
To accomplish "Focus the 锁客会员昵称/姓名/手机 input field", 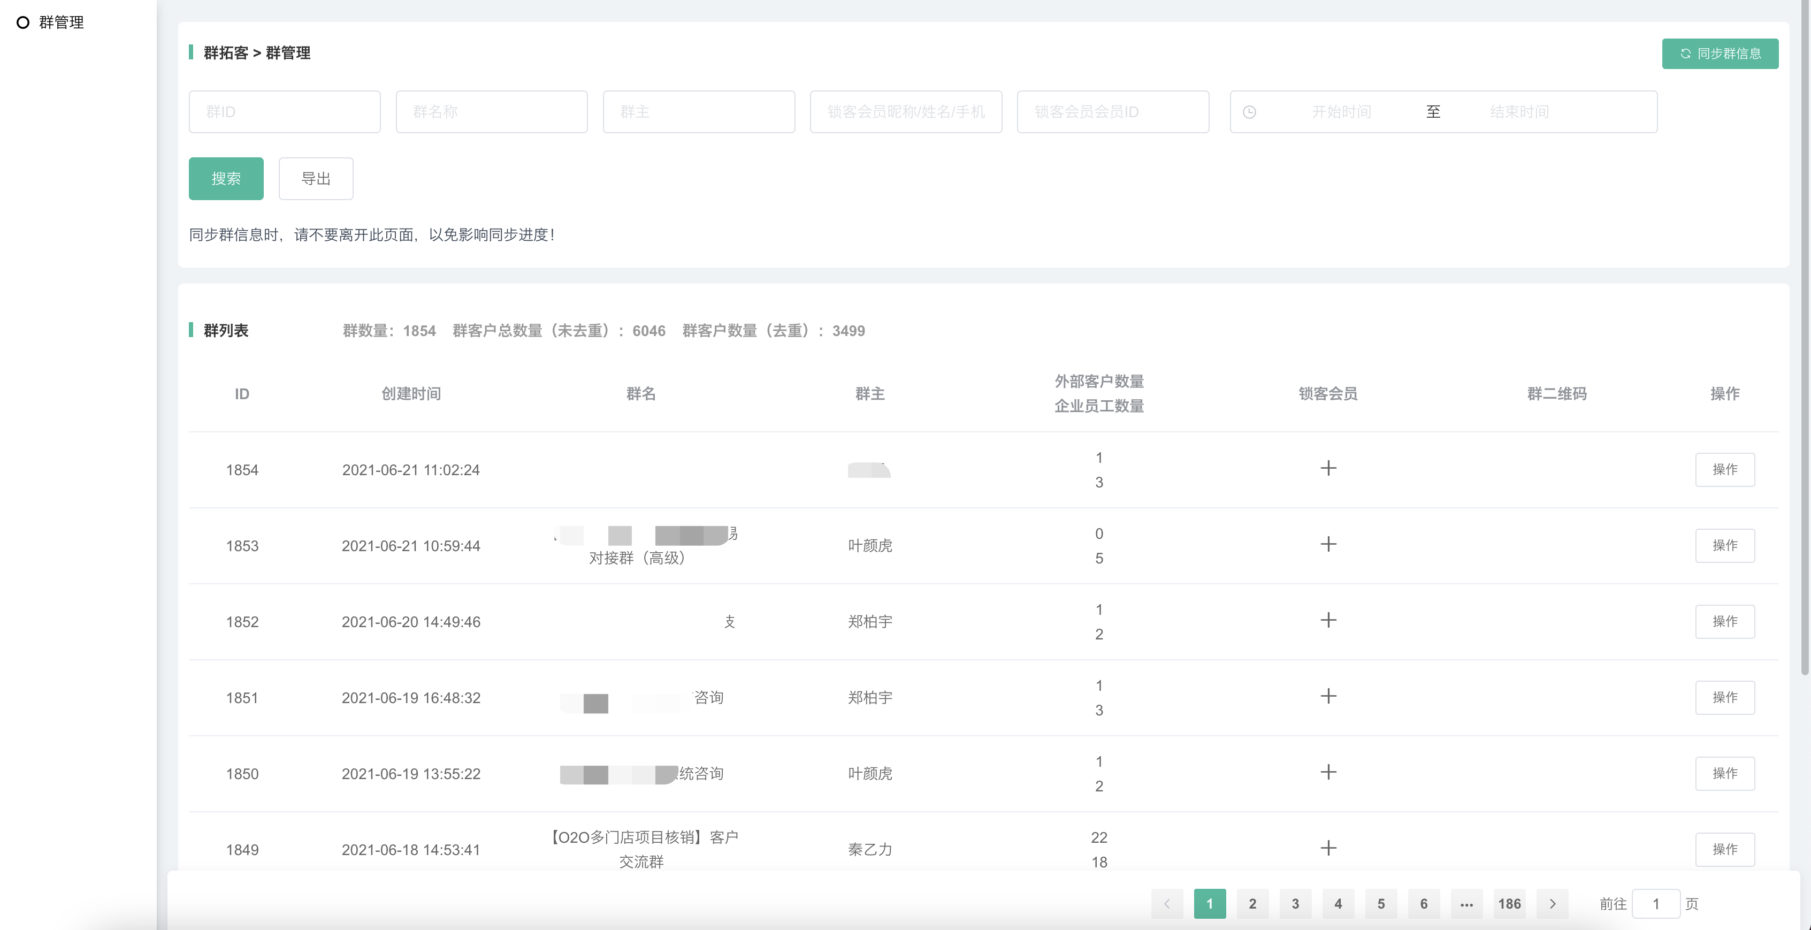I will tap(905, 112).
